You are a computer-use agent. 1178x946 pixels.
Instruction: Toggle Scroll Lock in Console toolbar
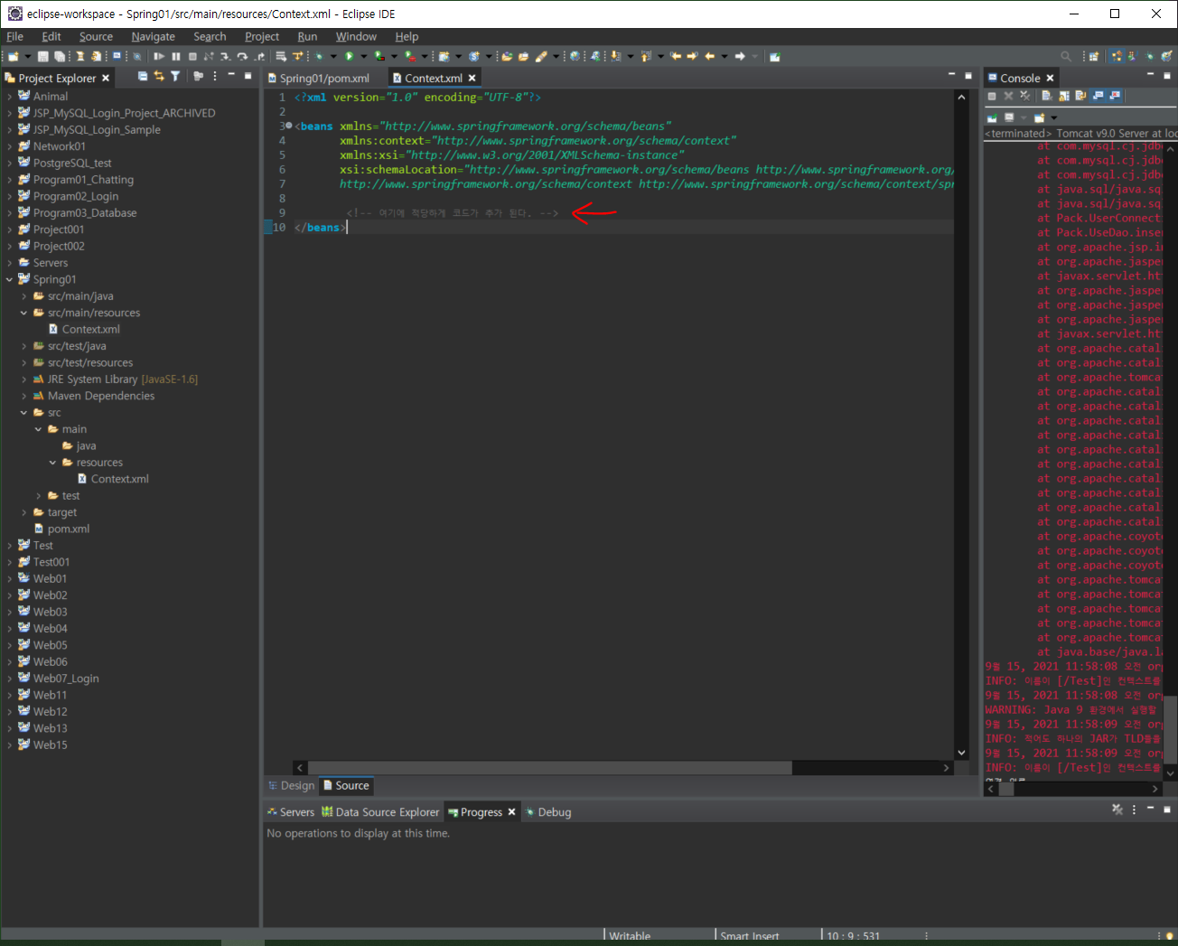(1064, 96)
